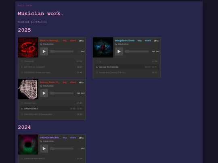
Task: Share the Delivery Rush album
Action: point(73,83)
